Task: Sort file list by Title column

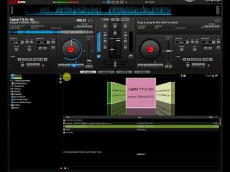Action: (68, 117)
